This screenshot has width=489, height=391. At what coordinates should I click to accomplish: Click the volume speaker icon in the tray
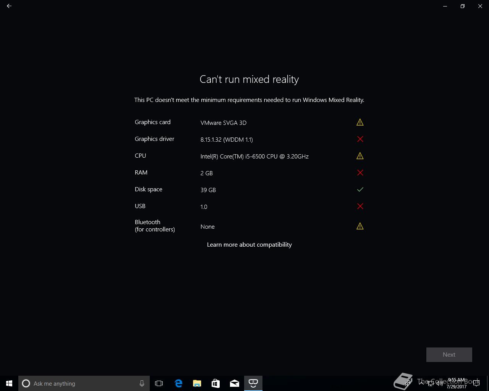click(440, 383)
